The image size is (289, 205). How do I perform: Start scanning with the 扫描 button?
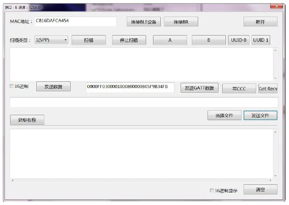(x=88, y=40)
